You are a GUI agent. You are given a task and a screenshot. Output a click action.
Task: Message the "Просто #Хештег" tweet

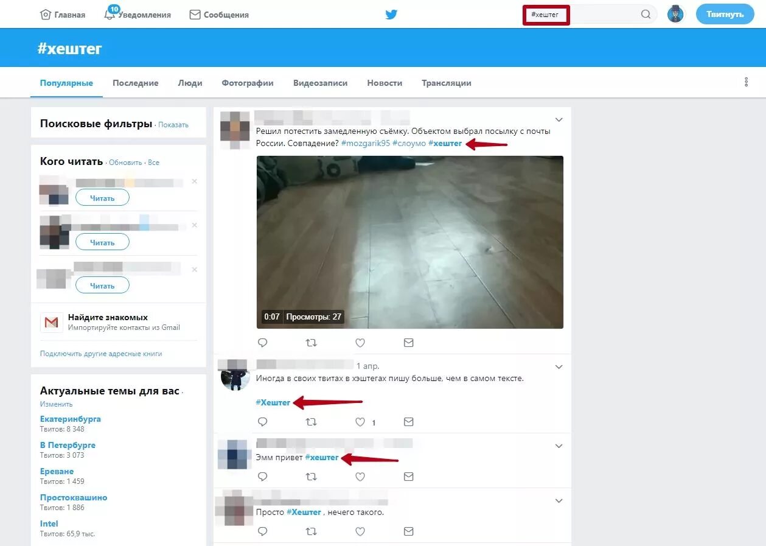[x=408, y=531]
